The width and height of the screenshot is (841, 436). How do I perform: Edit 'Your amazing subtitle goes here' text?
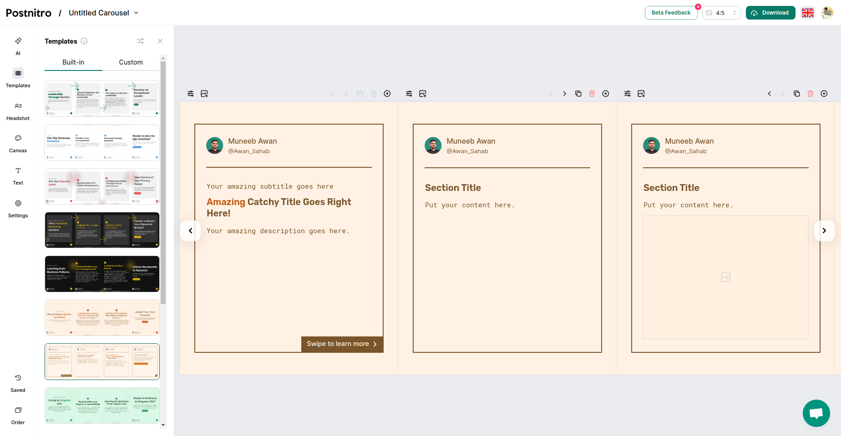coord(270,186)
